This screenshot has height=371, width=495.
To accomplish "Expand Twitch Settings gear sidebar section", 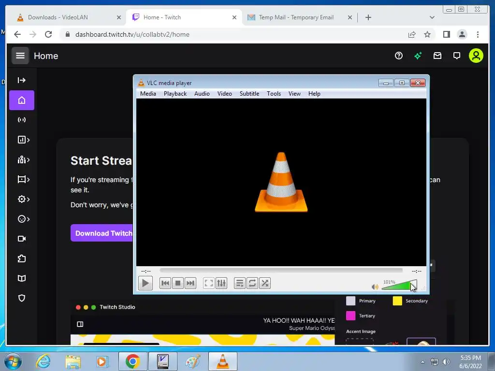I will pyautogui.click(x=23, y=199).
